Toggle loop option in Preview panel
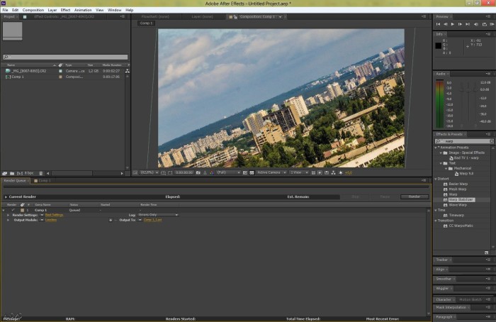The image size is (496, 322). coord(484,24)
